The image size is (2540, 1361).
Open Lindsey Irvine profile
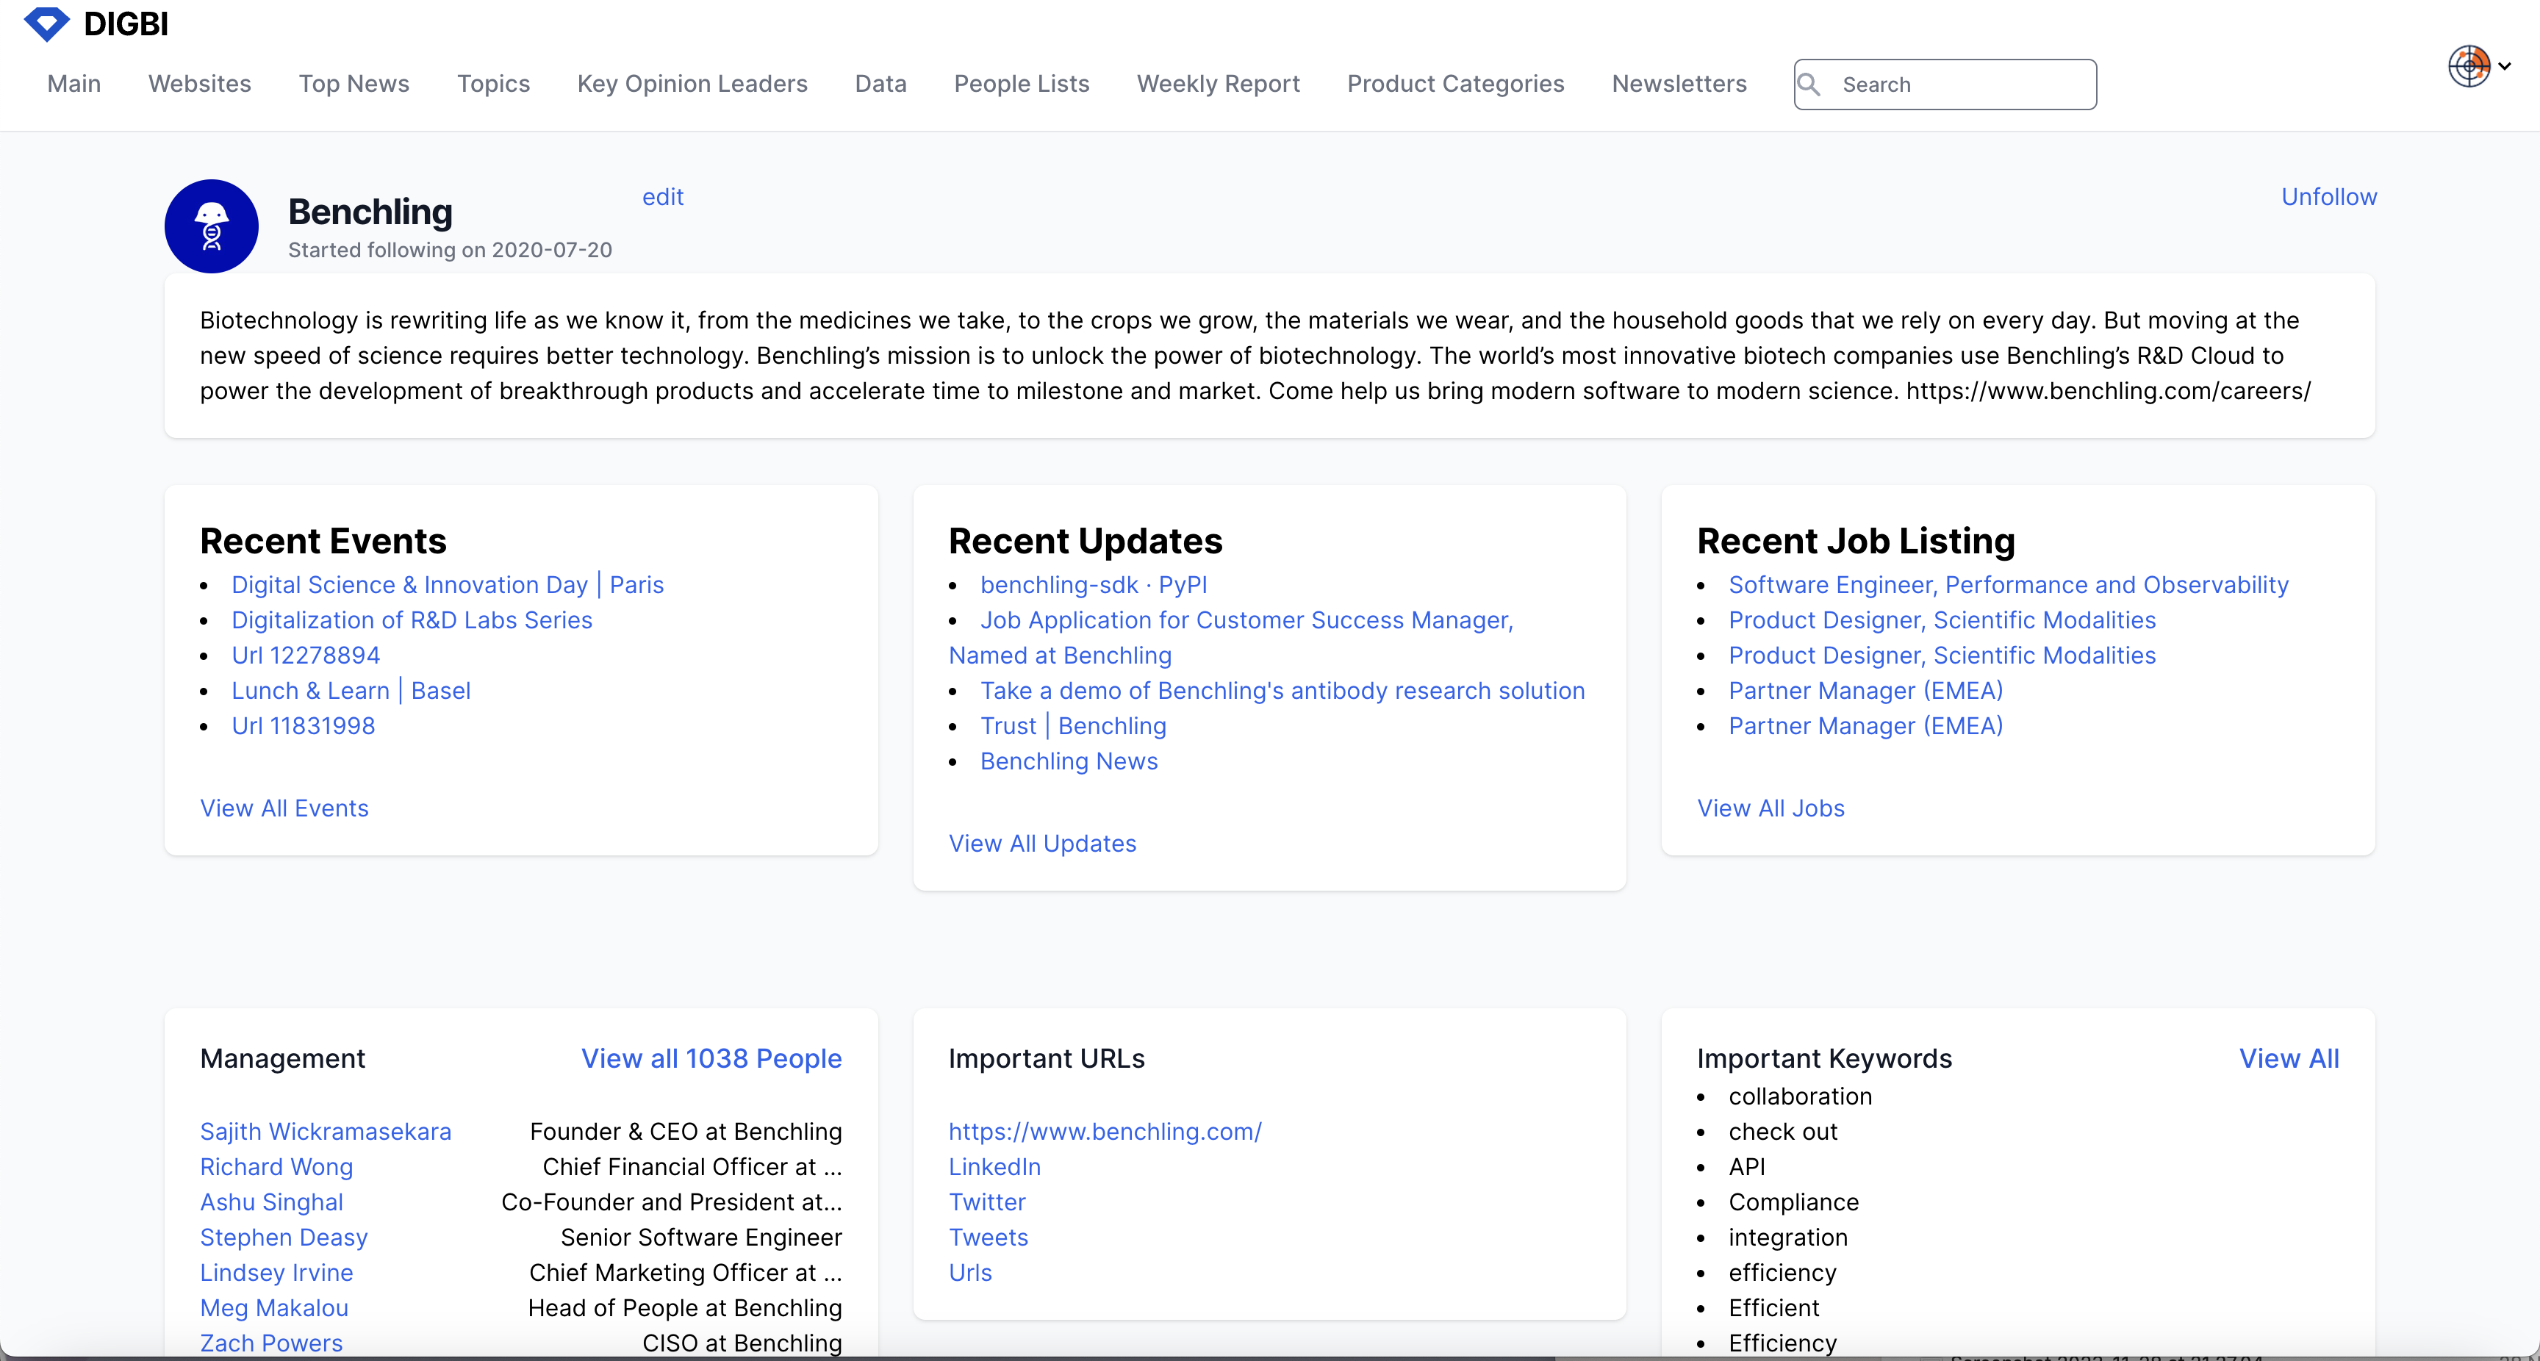pos(276,1274)
